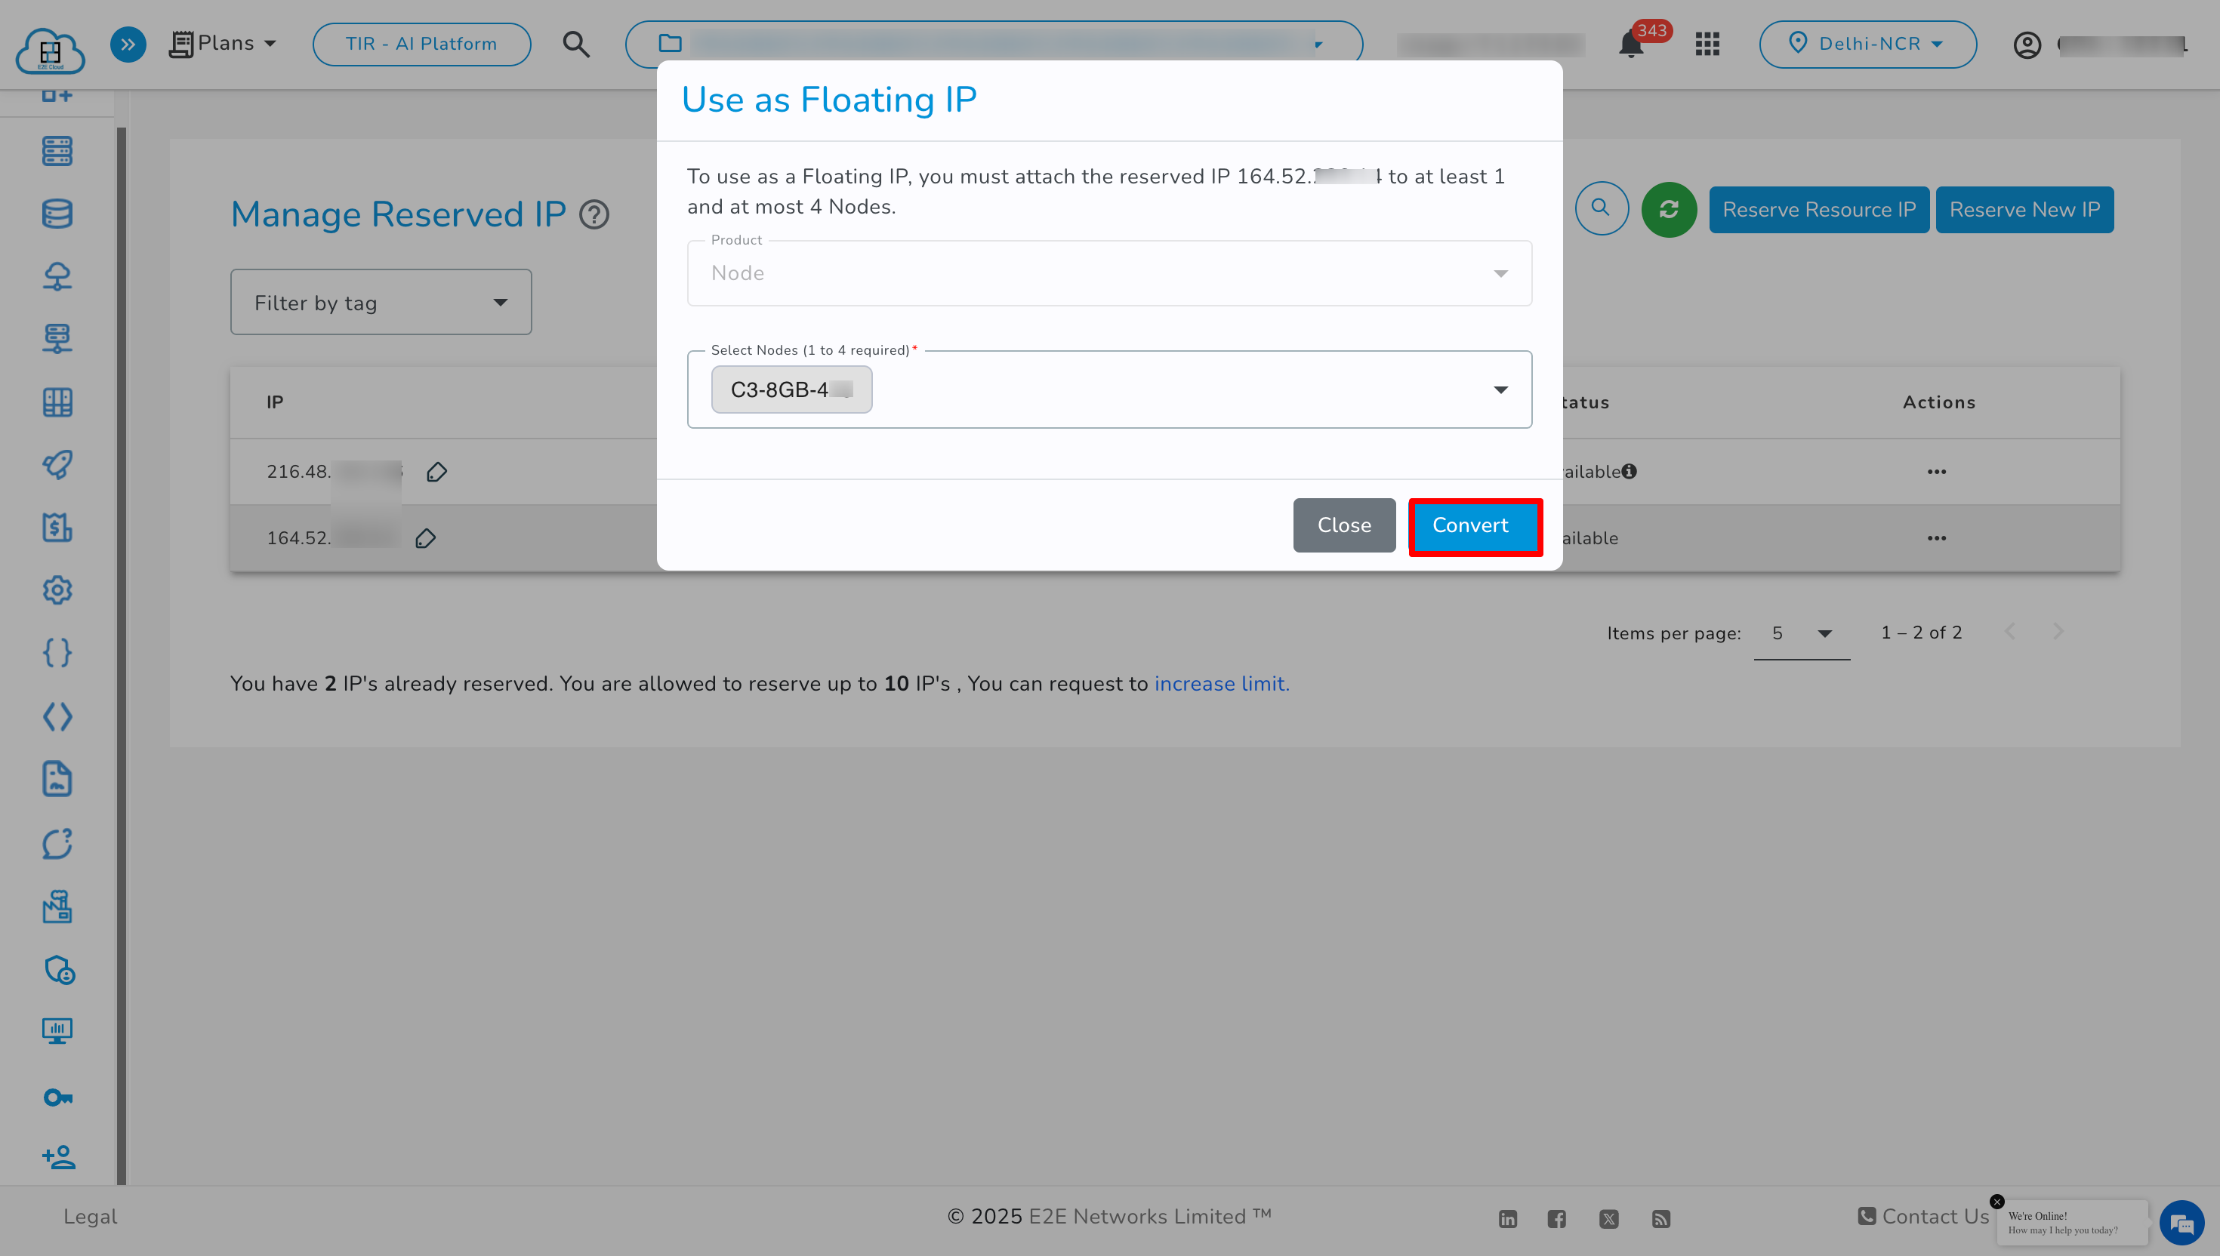Click the increase limit link
Screen dimensions: 2220x1256
tap(1221, 683)
